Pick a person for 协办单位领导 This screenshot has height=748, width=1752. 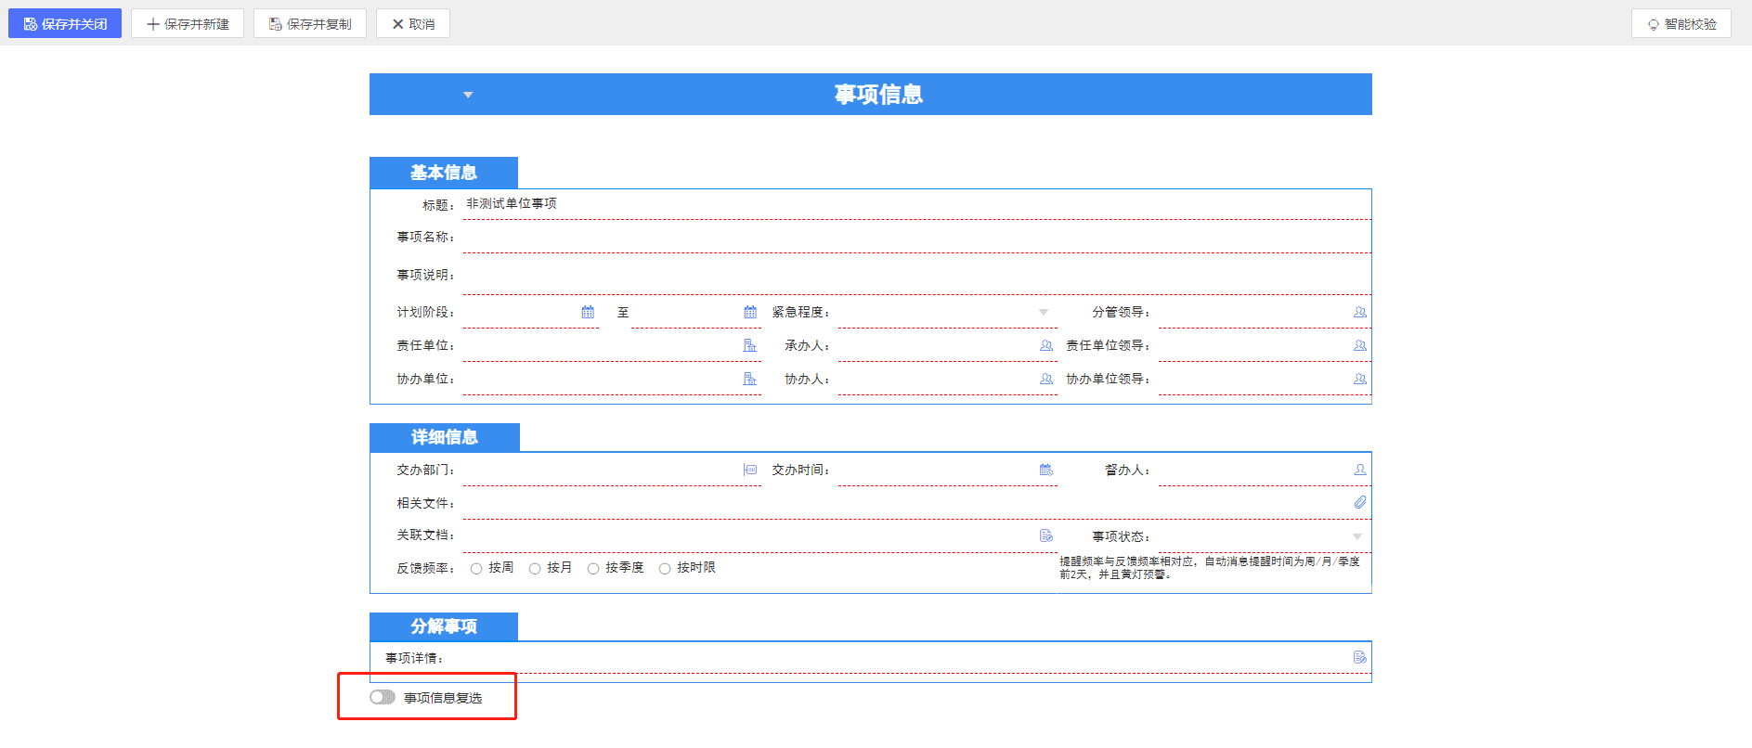pyautogui.click(x=1360, y=379)
